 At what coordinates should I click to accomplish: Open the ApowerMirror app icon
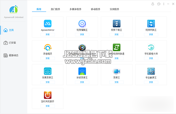coord(48,23)
